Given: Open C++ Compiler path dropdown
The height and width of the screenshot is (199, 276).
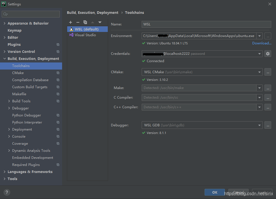Looking at the screenshot, I should coord(259,107).
